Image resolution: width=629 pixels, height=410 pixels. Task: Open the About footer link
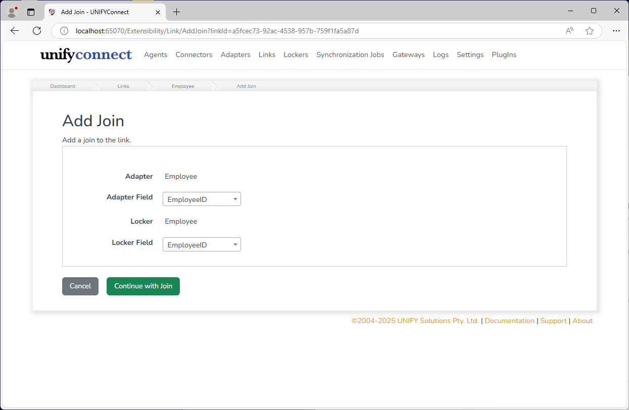point(583,321)
